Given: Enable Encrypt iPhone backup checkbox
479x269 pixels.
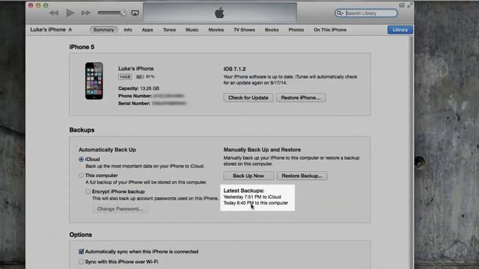Looking at the screenshot, I should point(88,191).
